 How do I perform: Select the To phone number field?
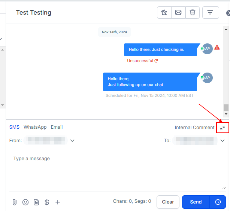click(x=195, y=141)
